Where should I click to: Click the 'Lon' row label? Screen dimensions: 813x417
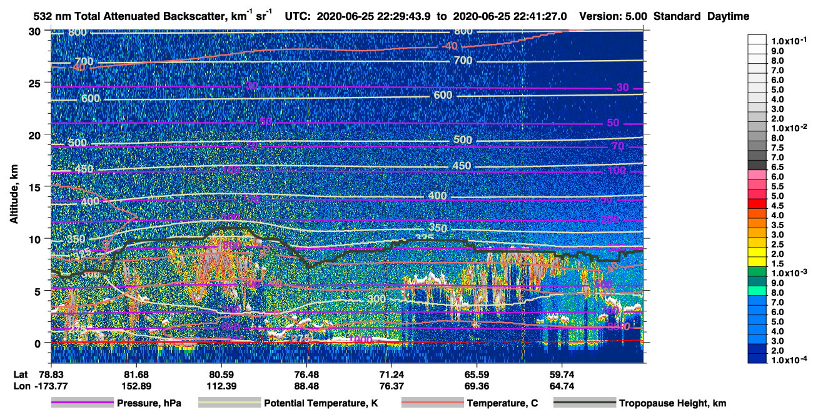21,386
